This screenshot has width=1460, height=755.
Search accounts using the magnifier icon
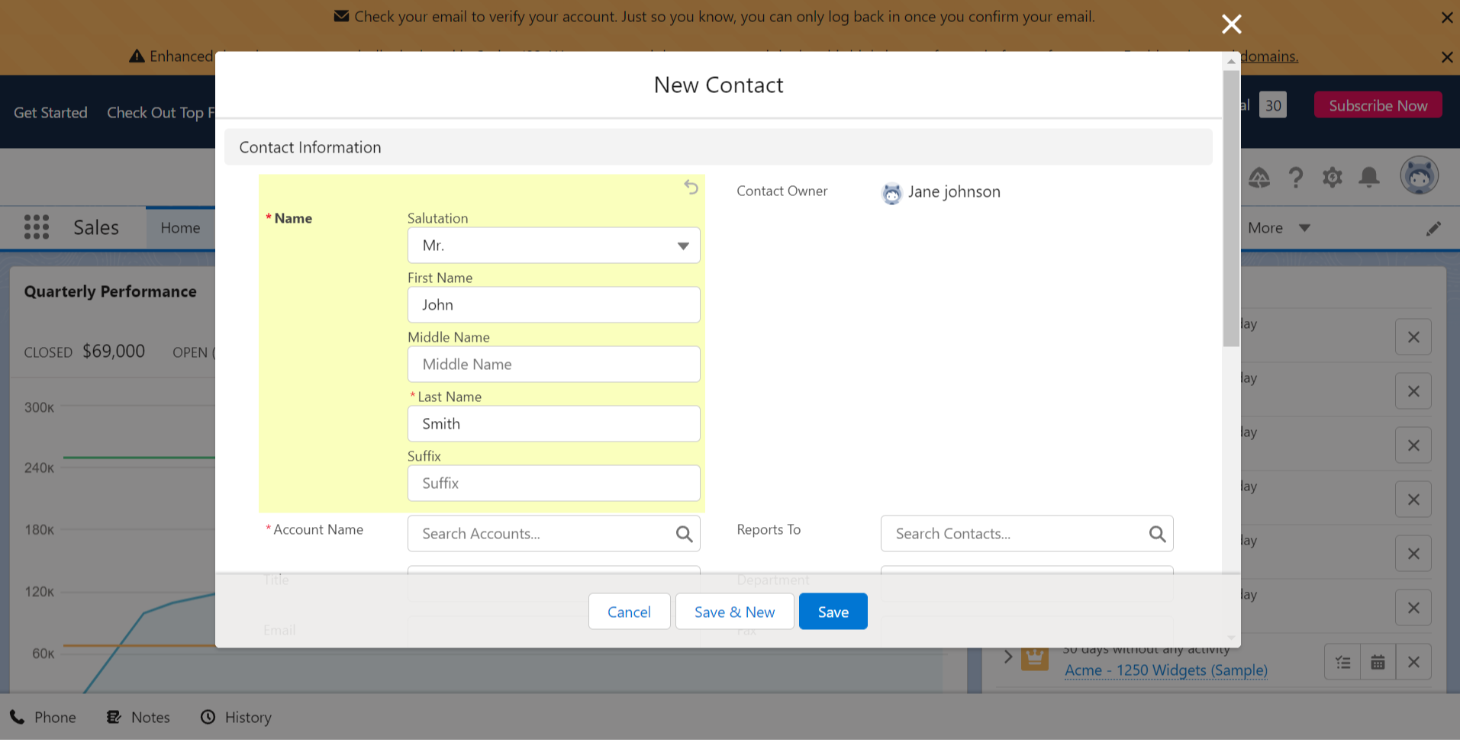point(683,534)
